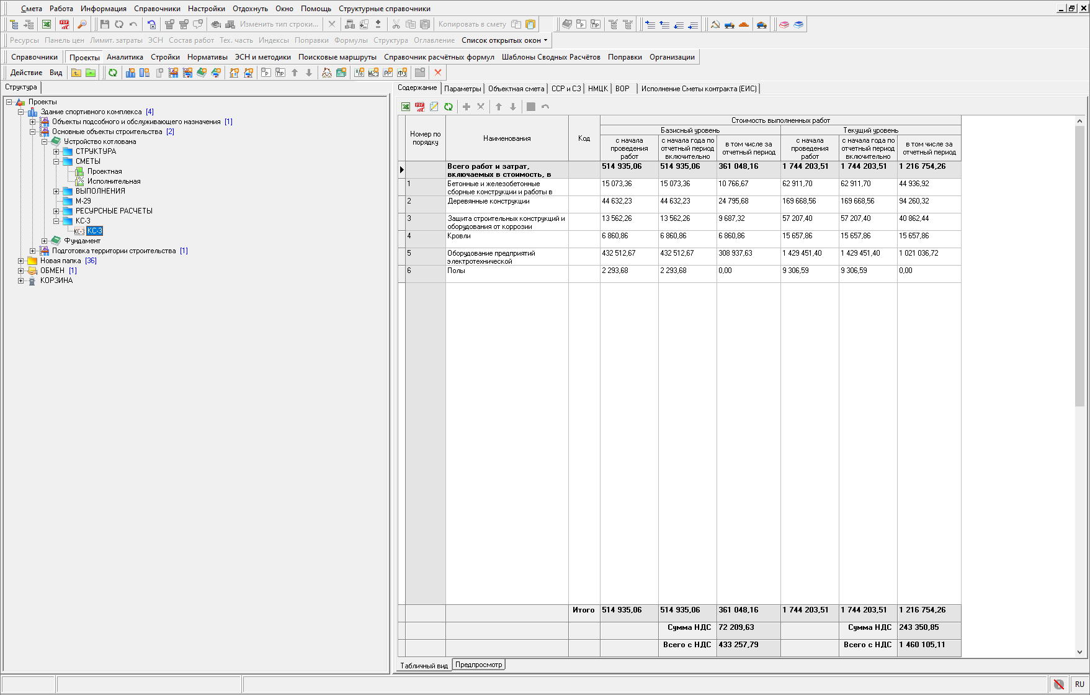Image resolution: width=1090 pixels, height=695 pixels.
Task: Click the green refresh icon above the table
Action: [x=449, y=107]
